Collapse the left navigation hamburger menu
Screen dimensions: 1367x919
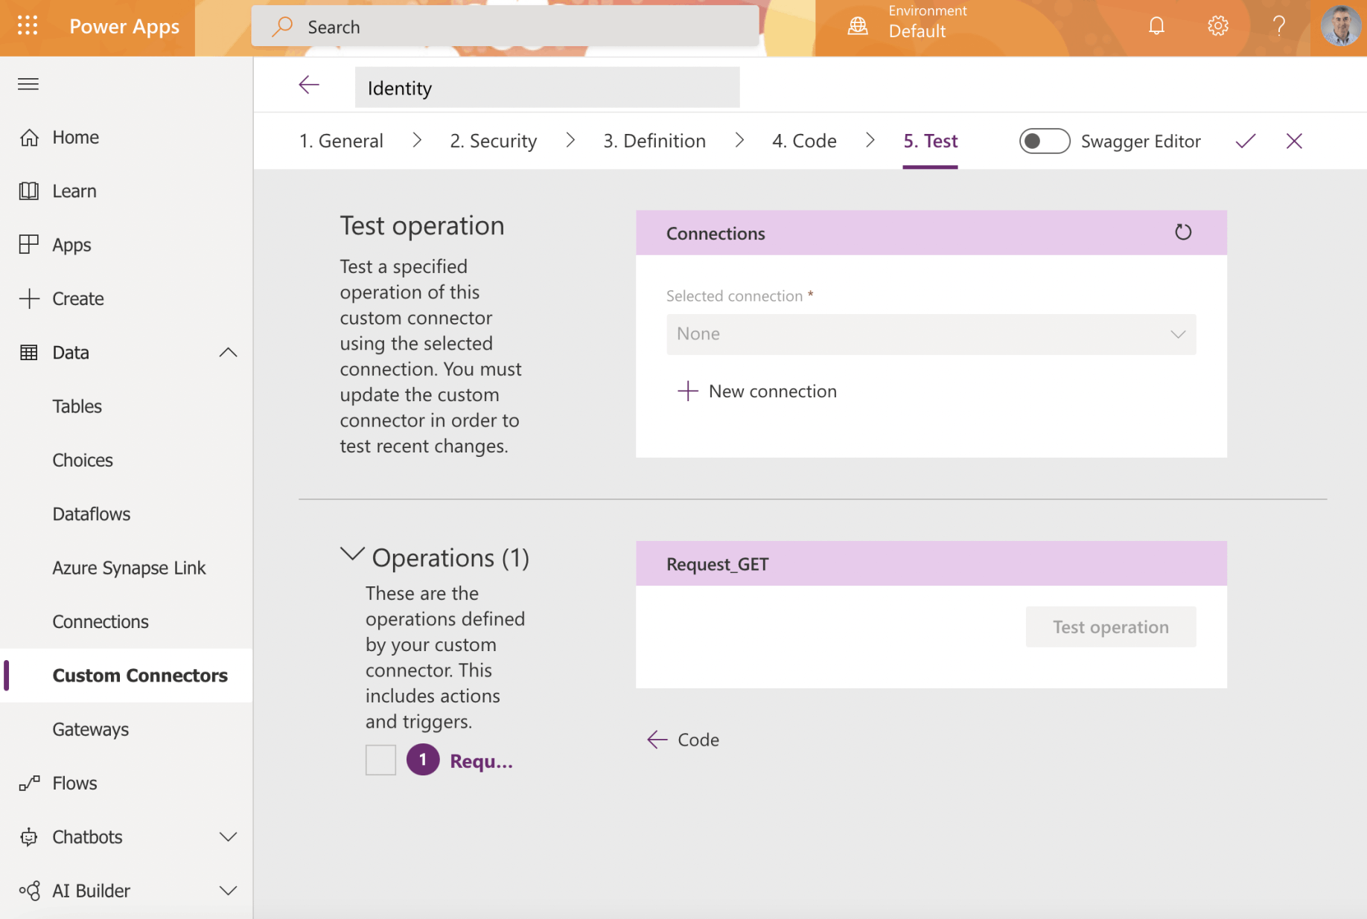coord(28,84)
